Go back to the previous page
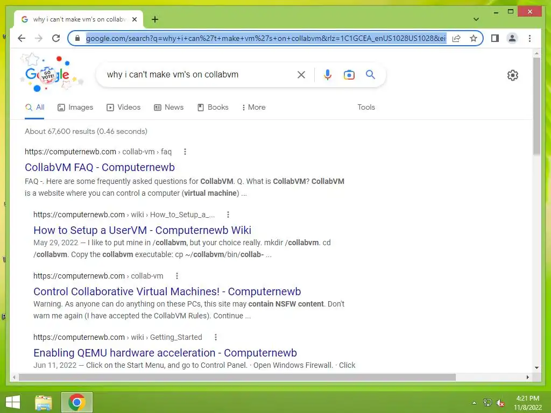 pyautogui.click(x=22, y=38)
